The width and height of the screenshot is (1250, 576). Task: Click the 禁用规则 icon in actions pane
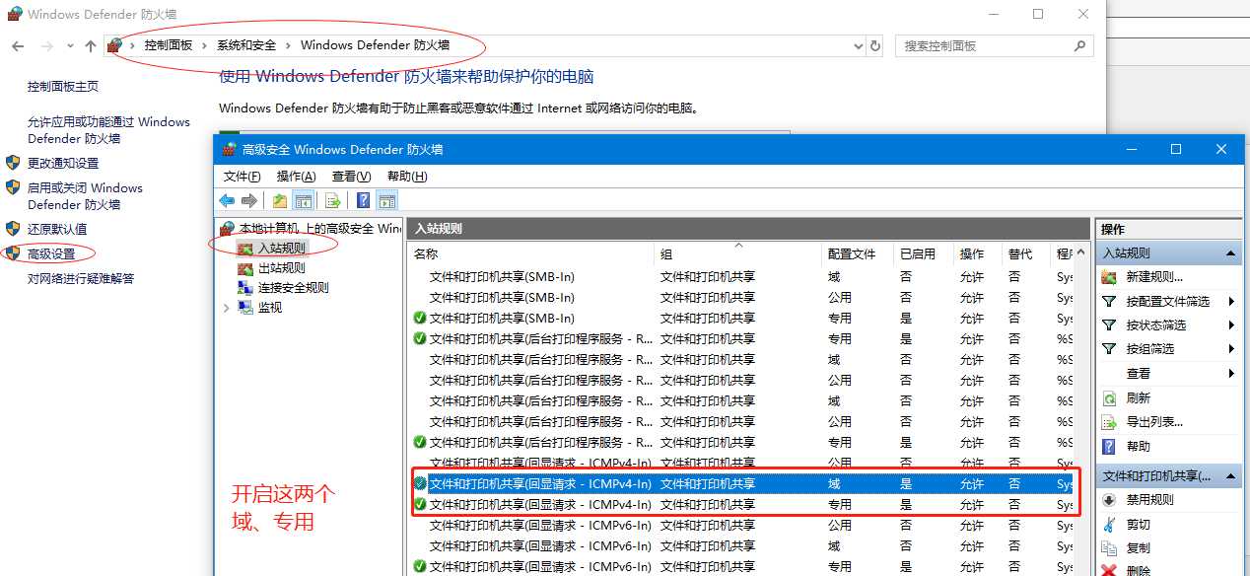(x=1109, y=500)
